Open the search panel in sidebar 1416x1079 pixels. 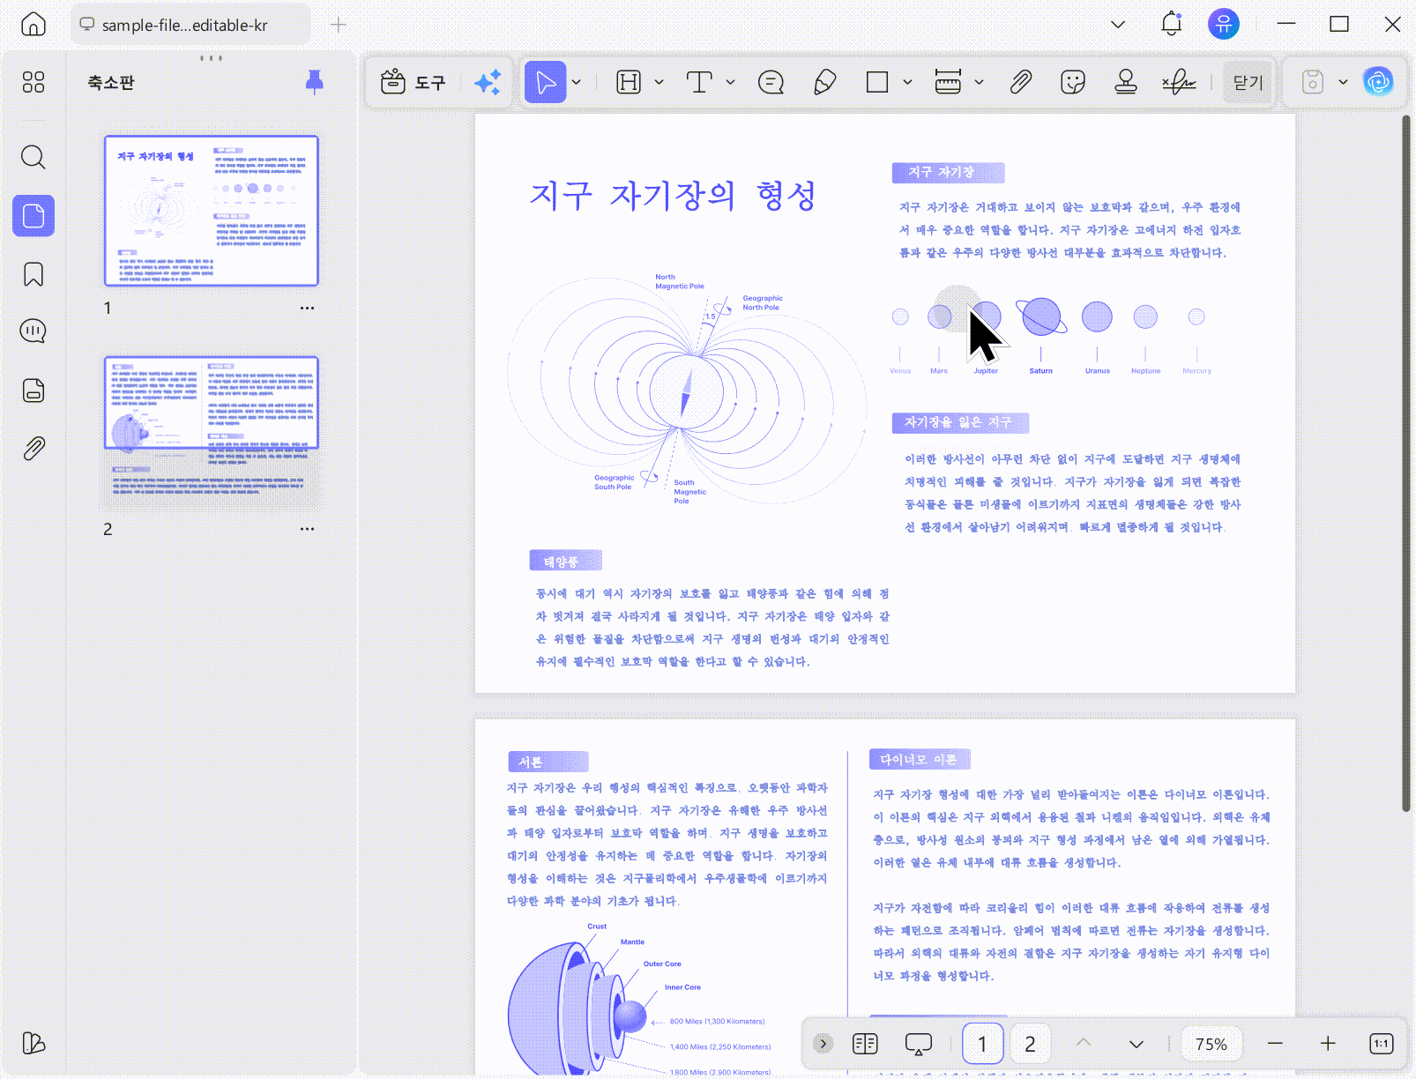click(34, 158)
